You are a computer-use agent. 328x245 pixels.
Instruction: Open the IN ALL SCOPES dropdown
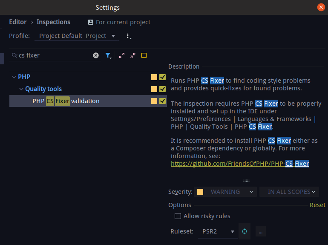point(289,192)
